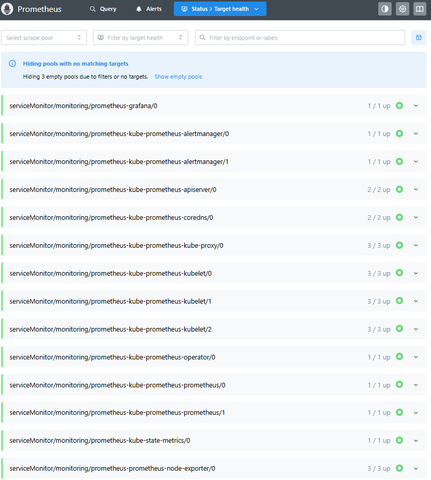This screenshot has height=480, width=431.
Task: Click green health indicator for apiserver/0
Action: pyautogui.click(x=399, y=189)
